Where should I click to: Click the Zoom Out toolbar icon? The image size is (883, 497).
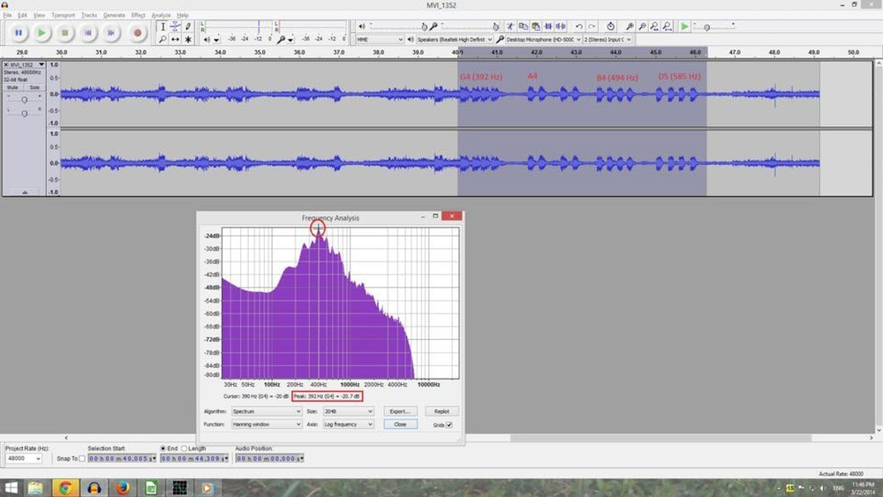click(x=642, y=26)
